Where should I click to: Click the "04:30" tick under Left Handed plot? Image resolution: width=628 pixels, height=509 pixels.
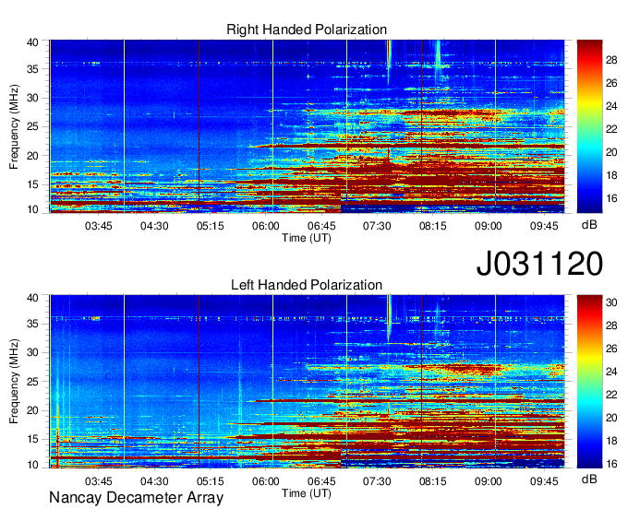154,481
